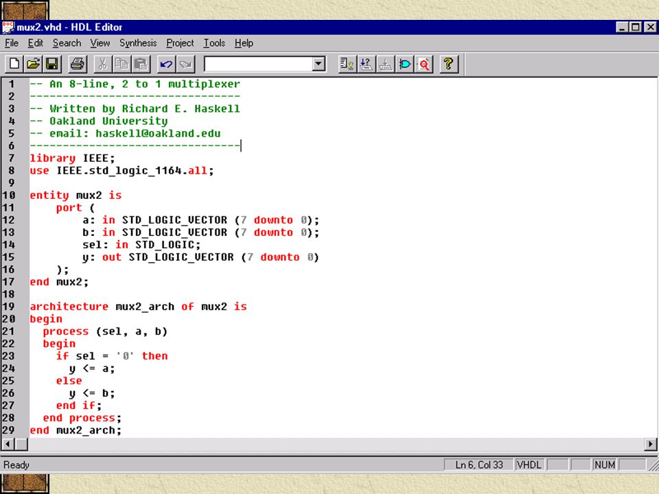Screen dimensions: 659x494
Task: Click the horizontal scrollbar thumb
Action: (21, 444)
